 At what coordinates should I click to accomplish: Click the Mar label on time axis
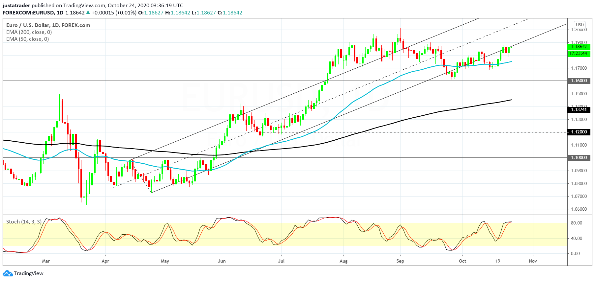[46, 261]
